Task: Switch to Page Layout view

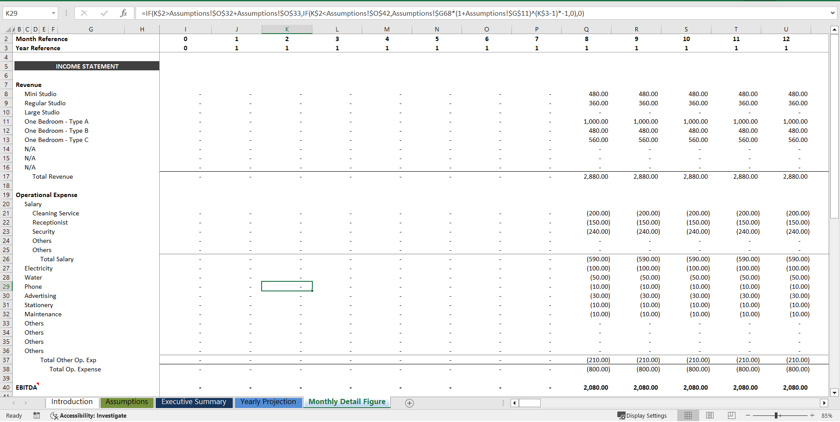Action: tap(710, 415)
